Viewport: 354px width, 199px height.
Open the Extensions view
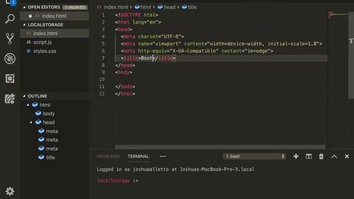click(x=10, y=78)
